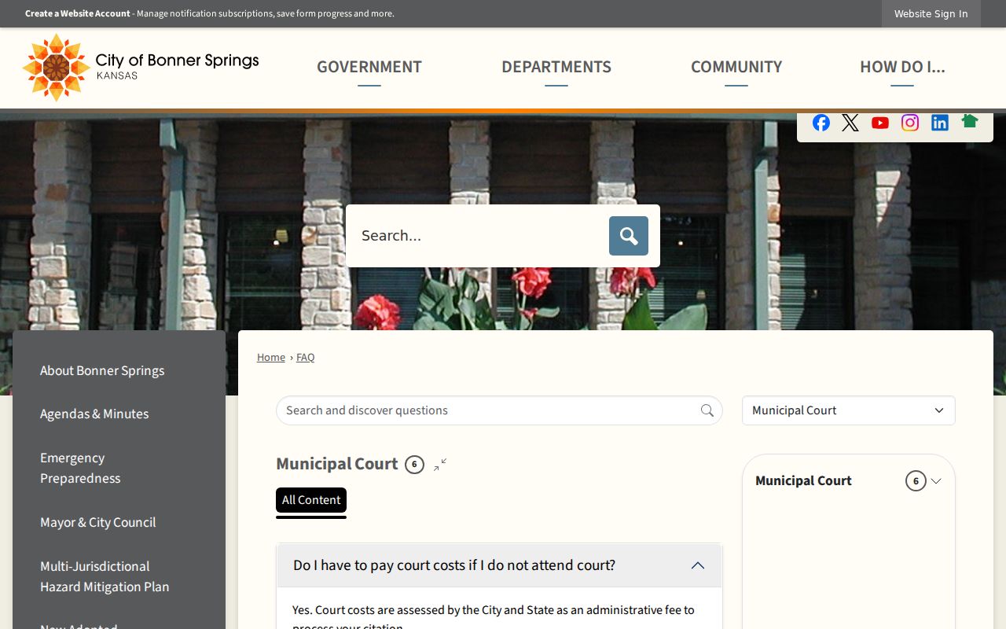The width and height of the screenshot is (1006, 629).
Task: Open the Instagram social icon
Action: 910,123
